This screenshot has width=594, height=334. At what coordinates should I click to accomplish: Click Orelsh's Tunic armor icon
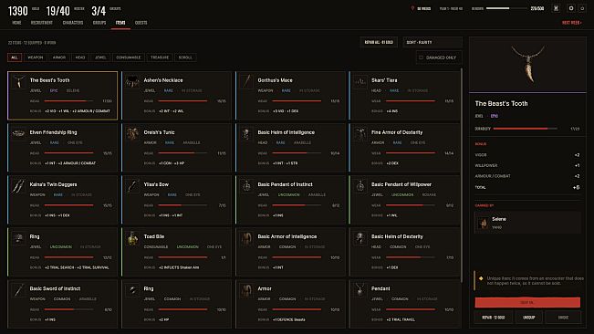click(132, 133)
